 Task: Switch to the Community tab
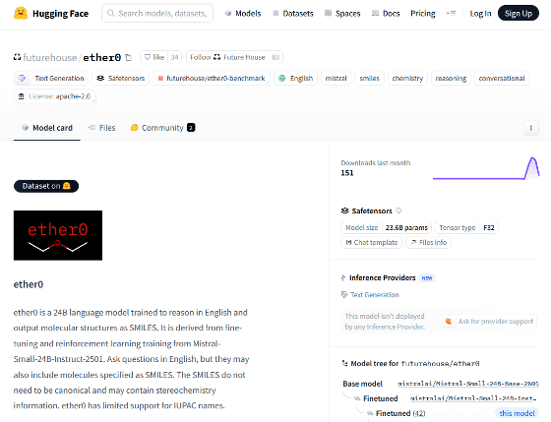coord(162,128)
